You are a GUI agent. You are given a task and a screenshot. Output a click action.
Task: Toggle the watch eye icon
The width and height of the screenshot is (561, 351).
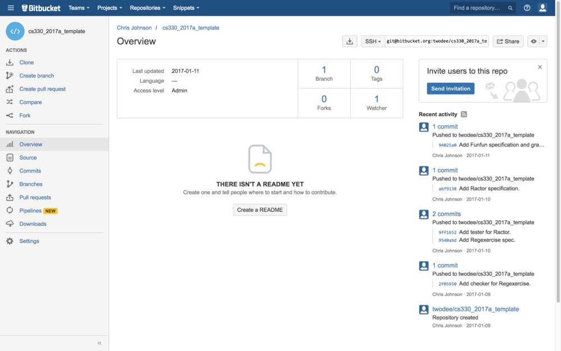point(534,42)
